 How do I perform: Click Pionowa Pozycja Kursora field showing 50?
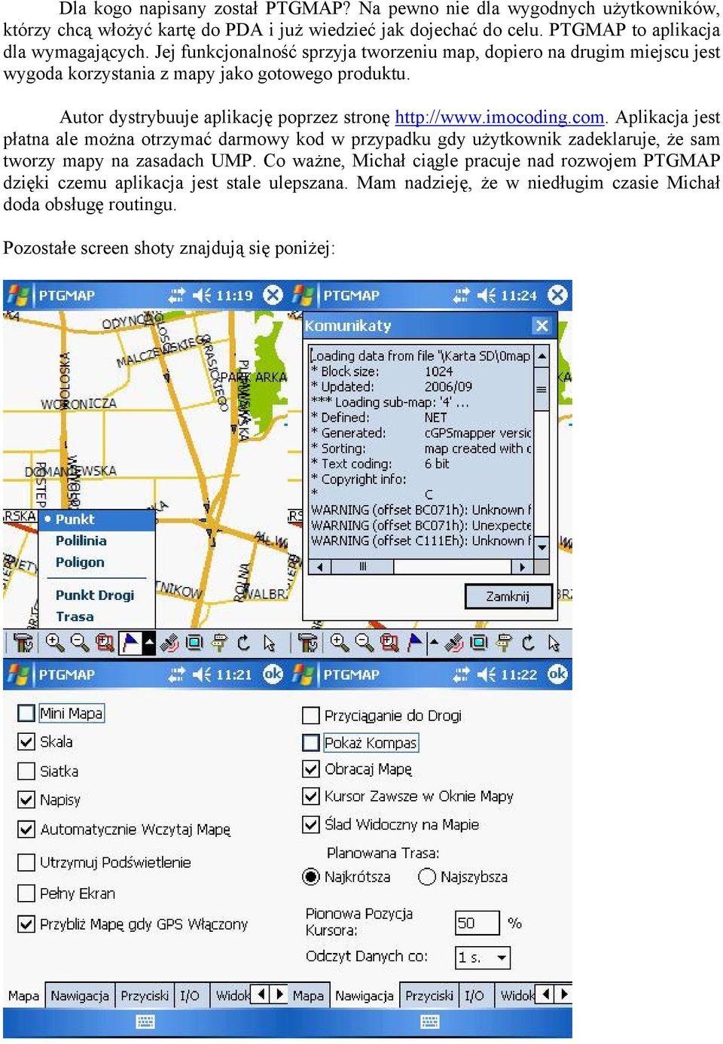[477, 923]
